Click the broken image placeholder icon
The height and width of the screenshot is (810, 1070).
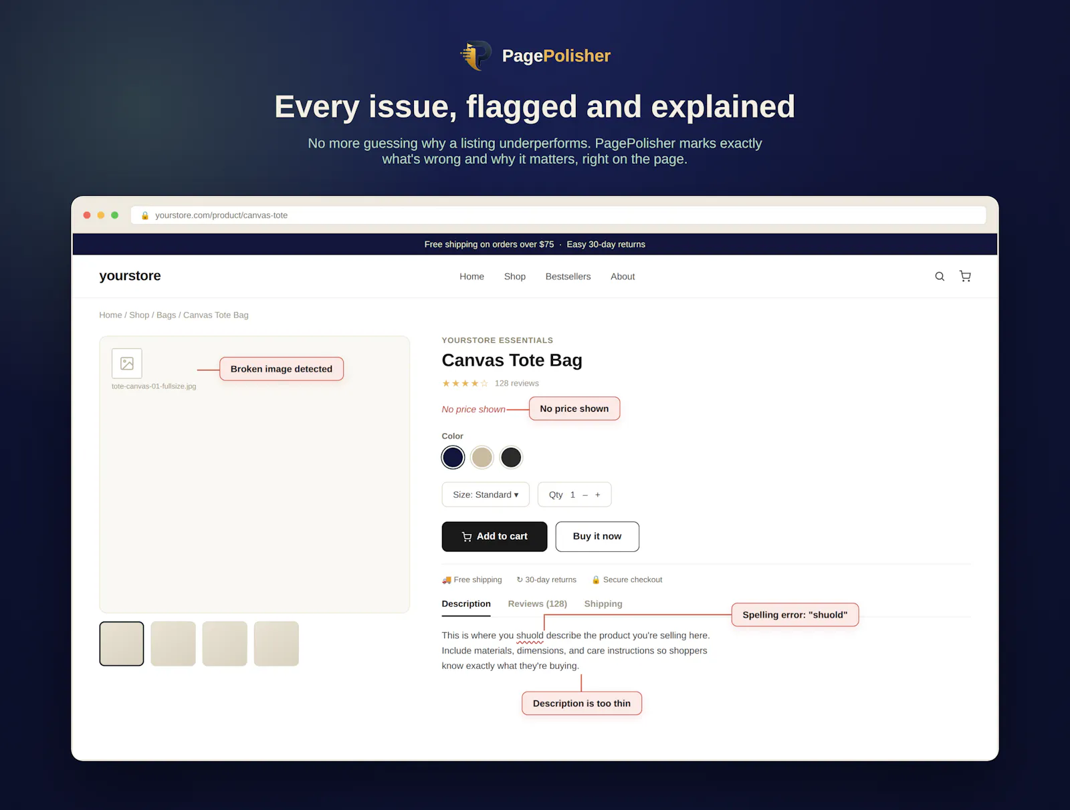[127, 364]
